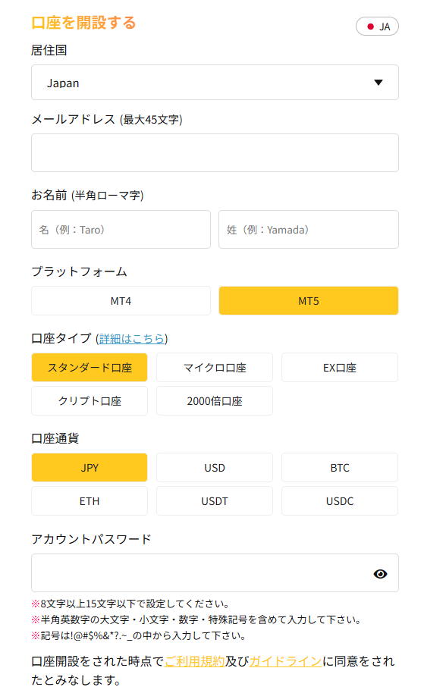
Task: Choose the クリプト口座 account type
Action: [x=90, y=401]
